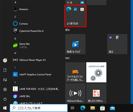This screenshot has width=133, height=112.
Task: Open ファイナルパソコンデータ引越し tile
Action: (x=75, y=72)
